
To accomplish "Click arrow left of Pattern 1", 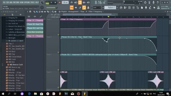I will (x=103, y=7).
